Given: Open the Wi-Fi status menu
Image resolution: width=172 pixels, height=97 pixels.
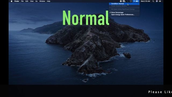Looking at the screenshot, I should point(131,1).
